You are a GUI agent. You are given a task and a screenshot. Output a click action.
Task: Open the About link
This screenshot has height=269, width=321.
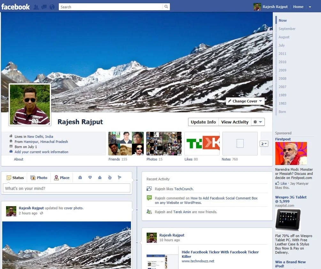[19, 159]
